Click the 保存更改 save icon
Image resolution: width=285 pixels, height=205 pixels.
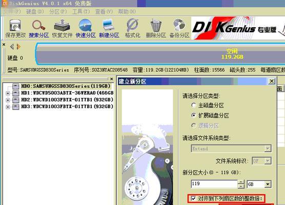(15, 29)
